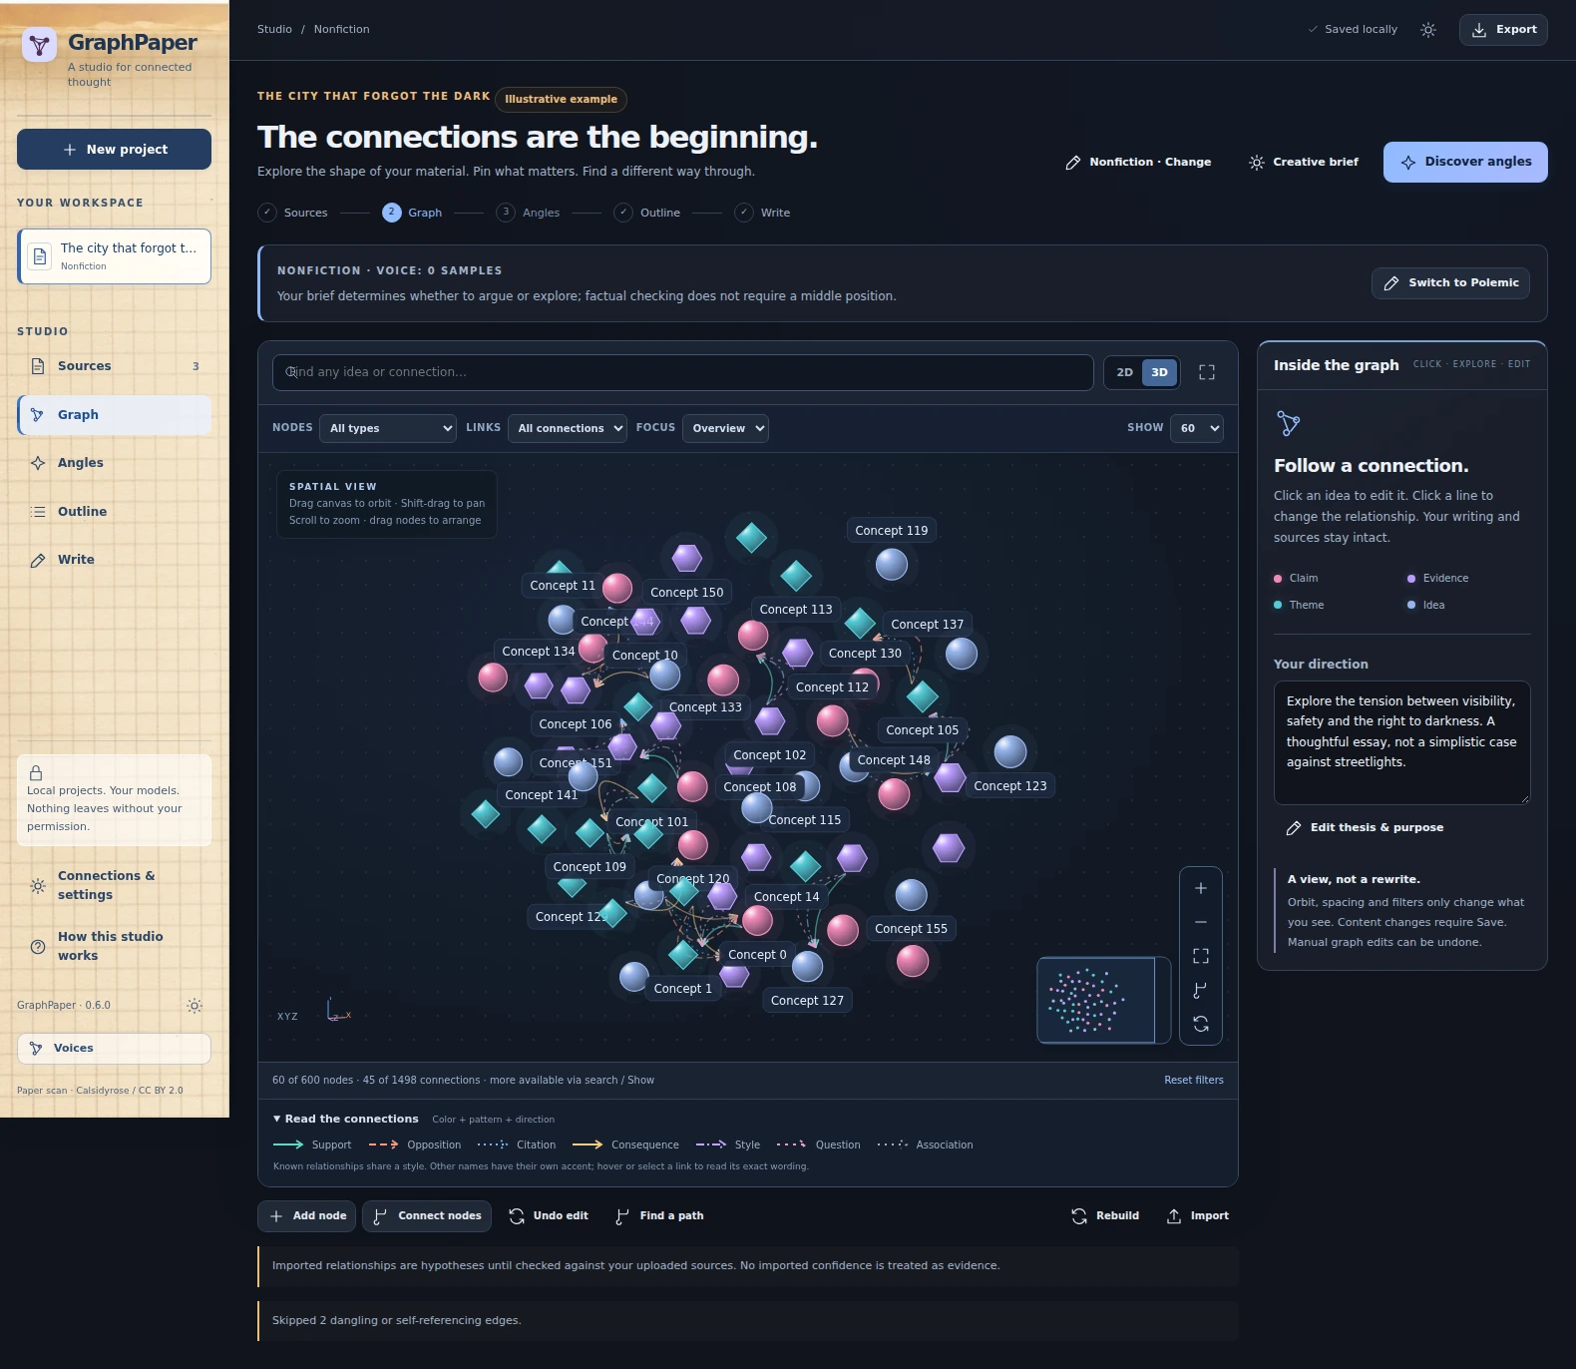This screenshot has height=1369, width=1576.
Task: Open the Links All connections dropdown
Action: tap(568, 428)
